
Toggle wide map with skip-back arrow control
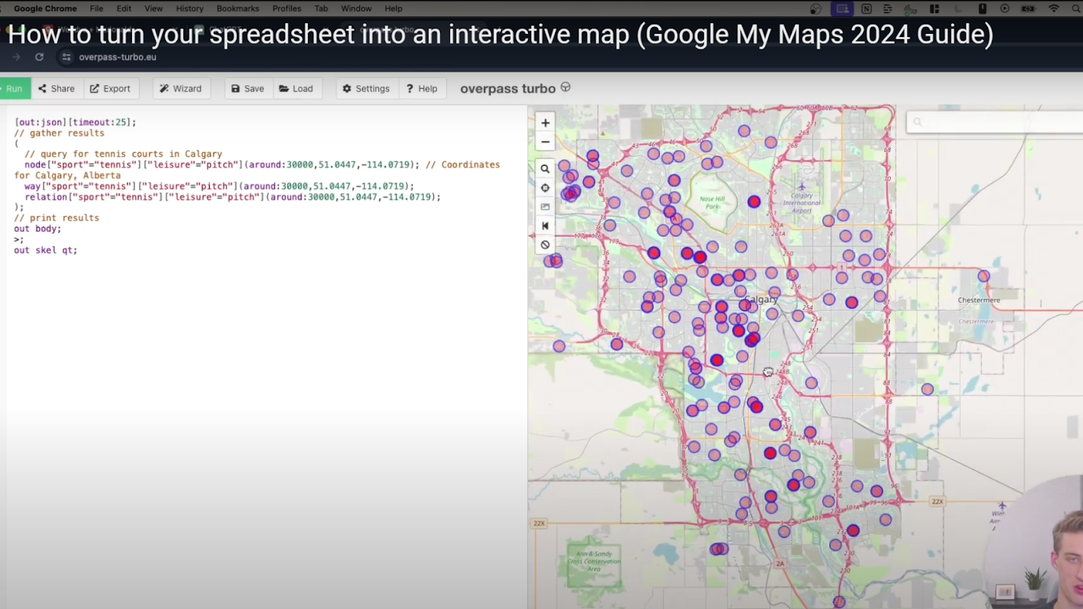[x=545, y=226]
